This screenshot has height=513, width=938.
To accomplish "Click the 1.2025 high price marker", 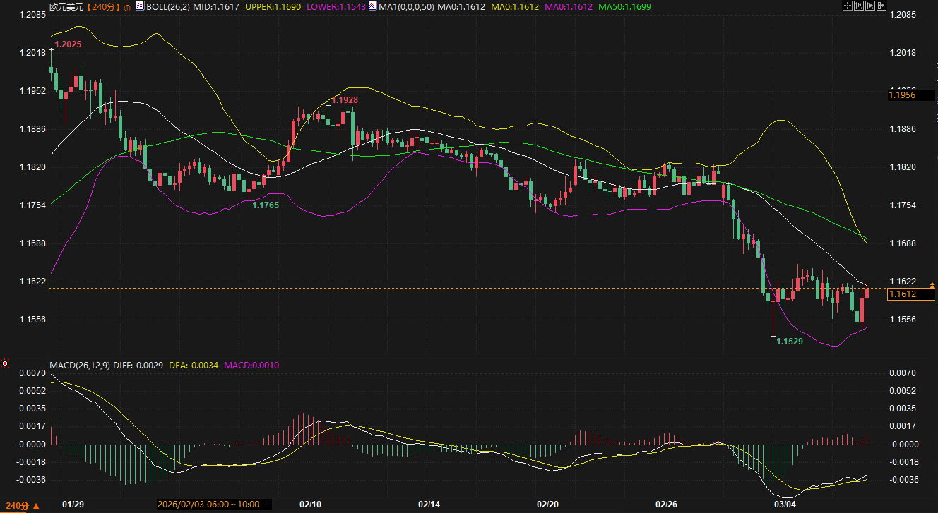I will click(68, 44).
